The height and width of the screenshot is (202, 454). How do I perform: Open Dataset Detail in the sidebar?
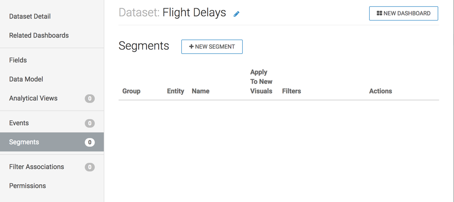[30, 16]
